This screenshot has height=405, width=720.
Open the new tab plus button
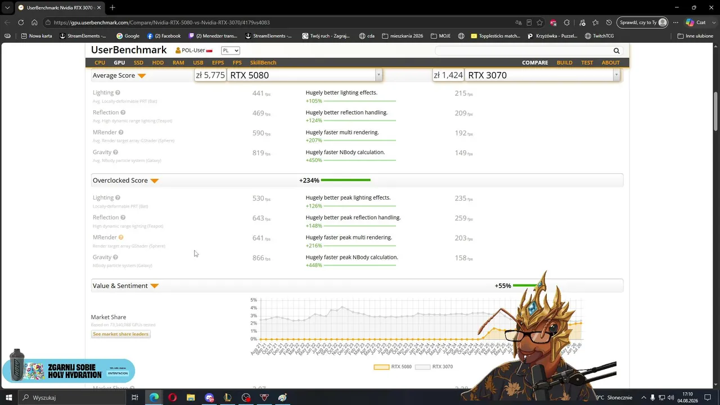click(112, 7)
